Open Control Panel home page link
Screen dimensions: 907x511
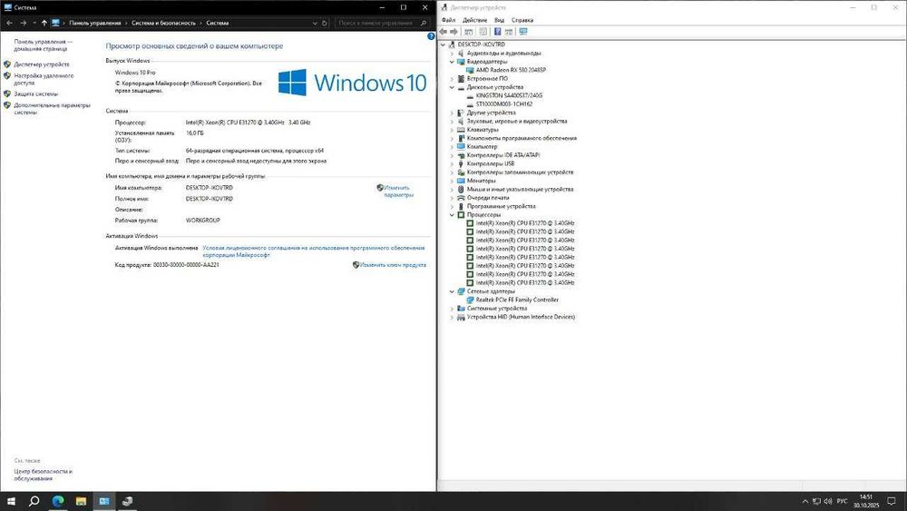tap(43, 45)
